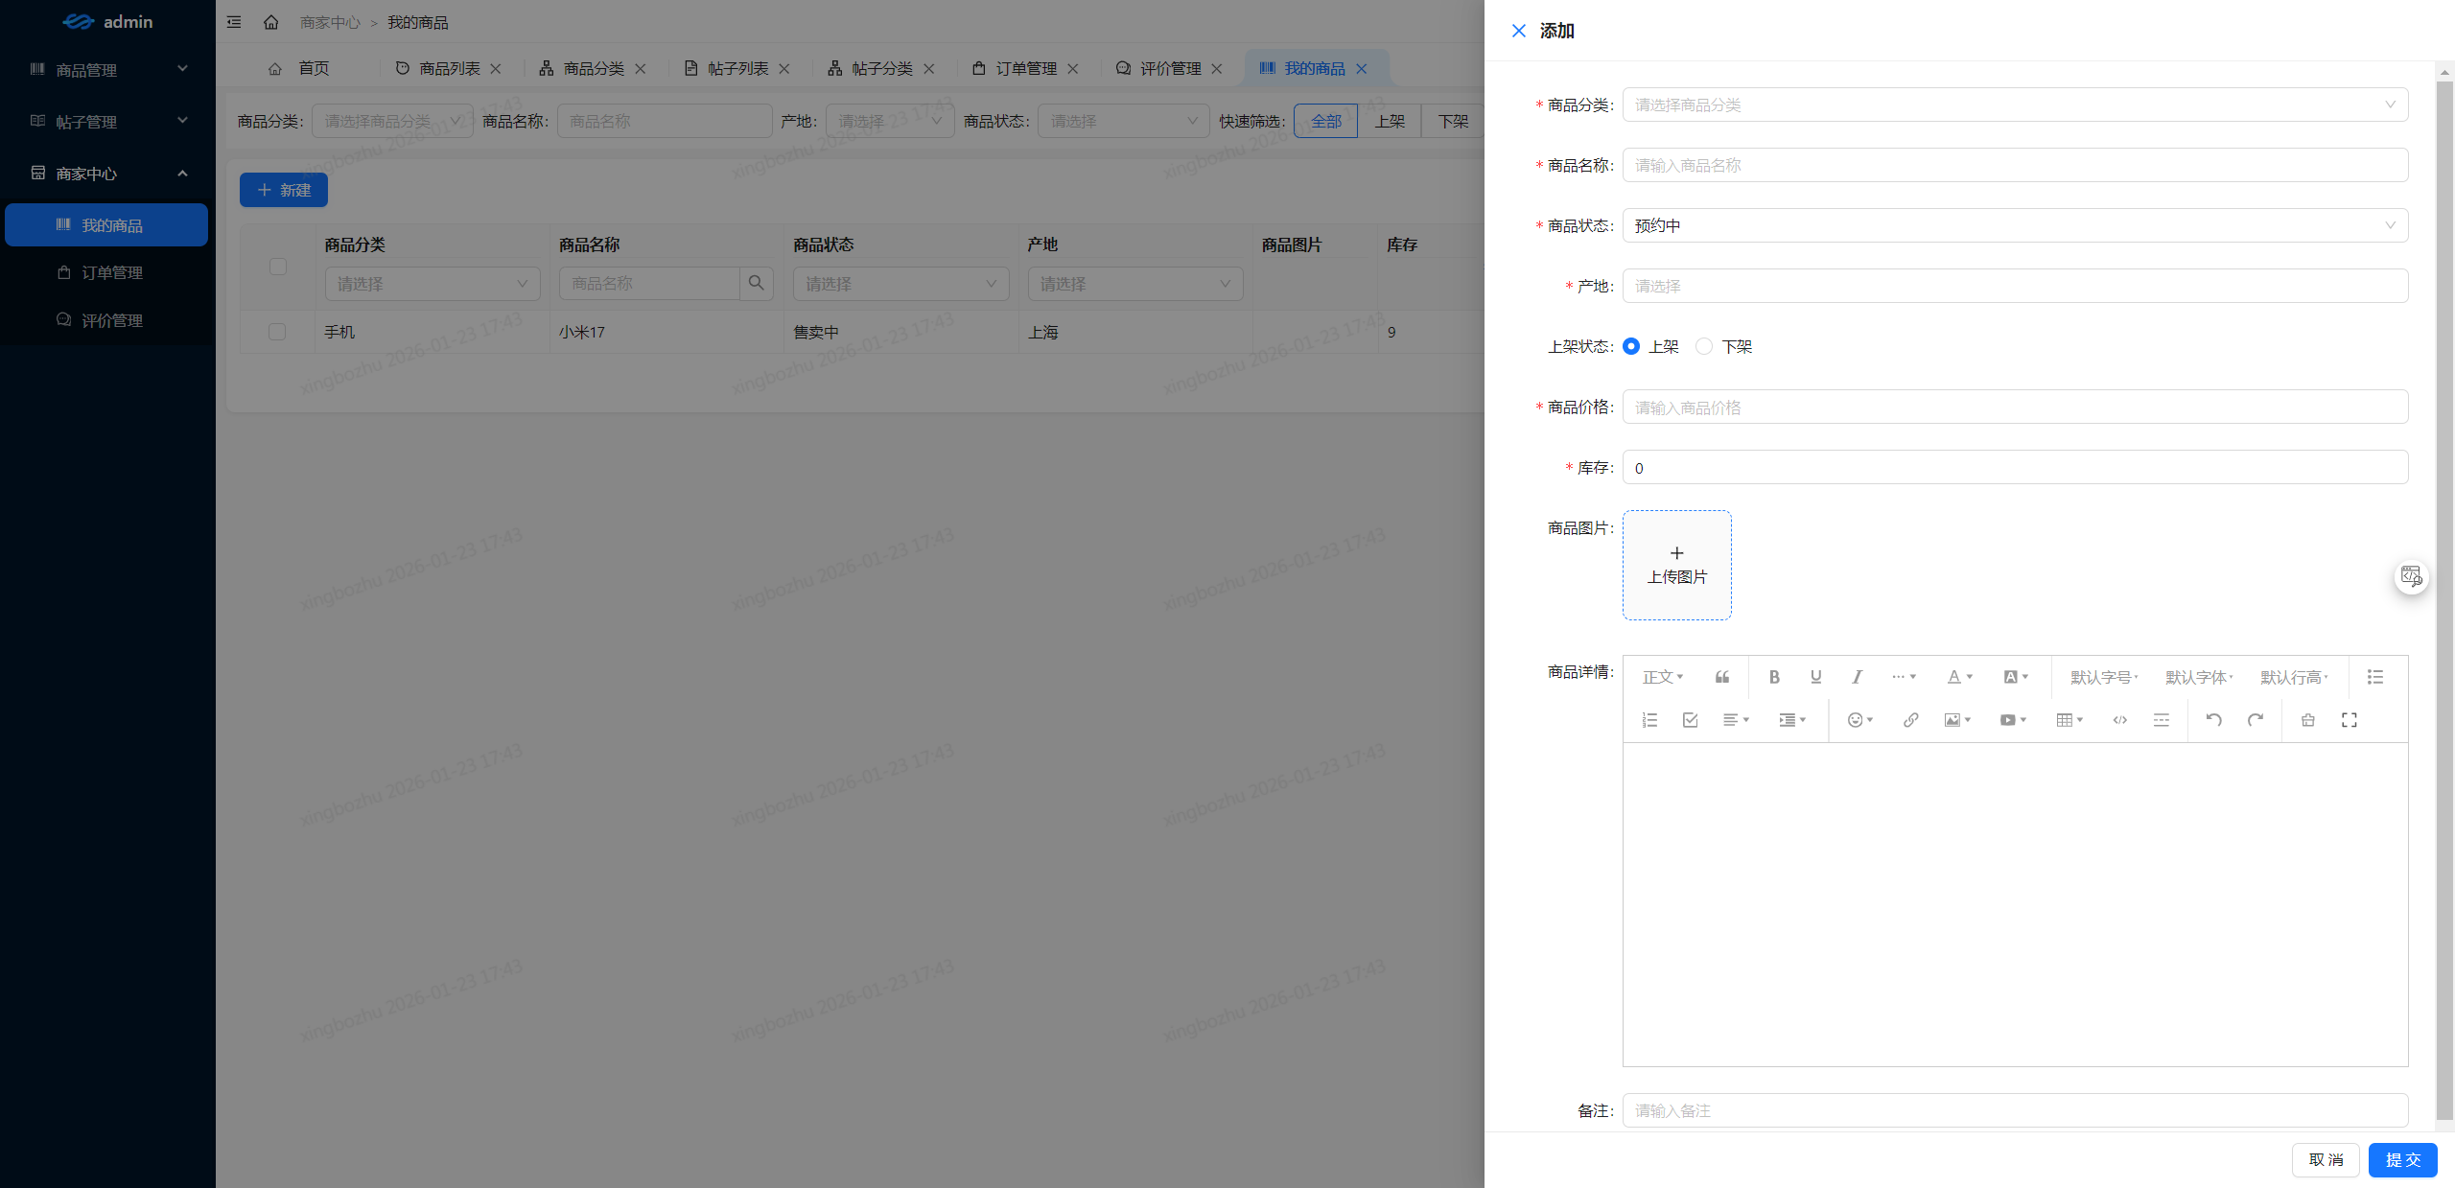Open the emoji picker in editor
The width and height of the screenshot is (2455, 1188).
(x=1859, y=720)
